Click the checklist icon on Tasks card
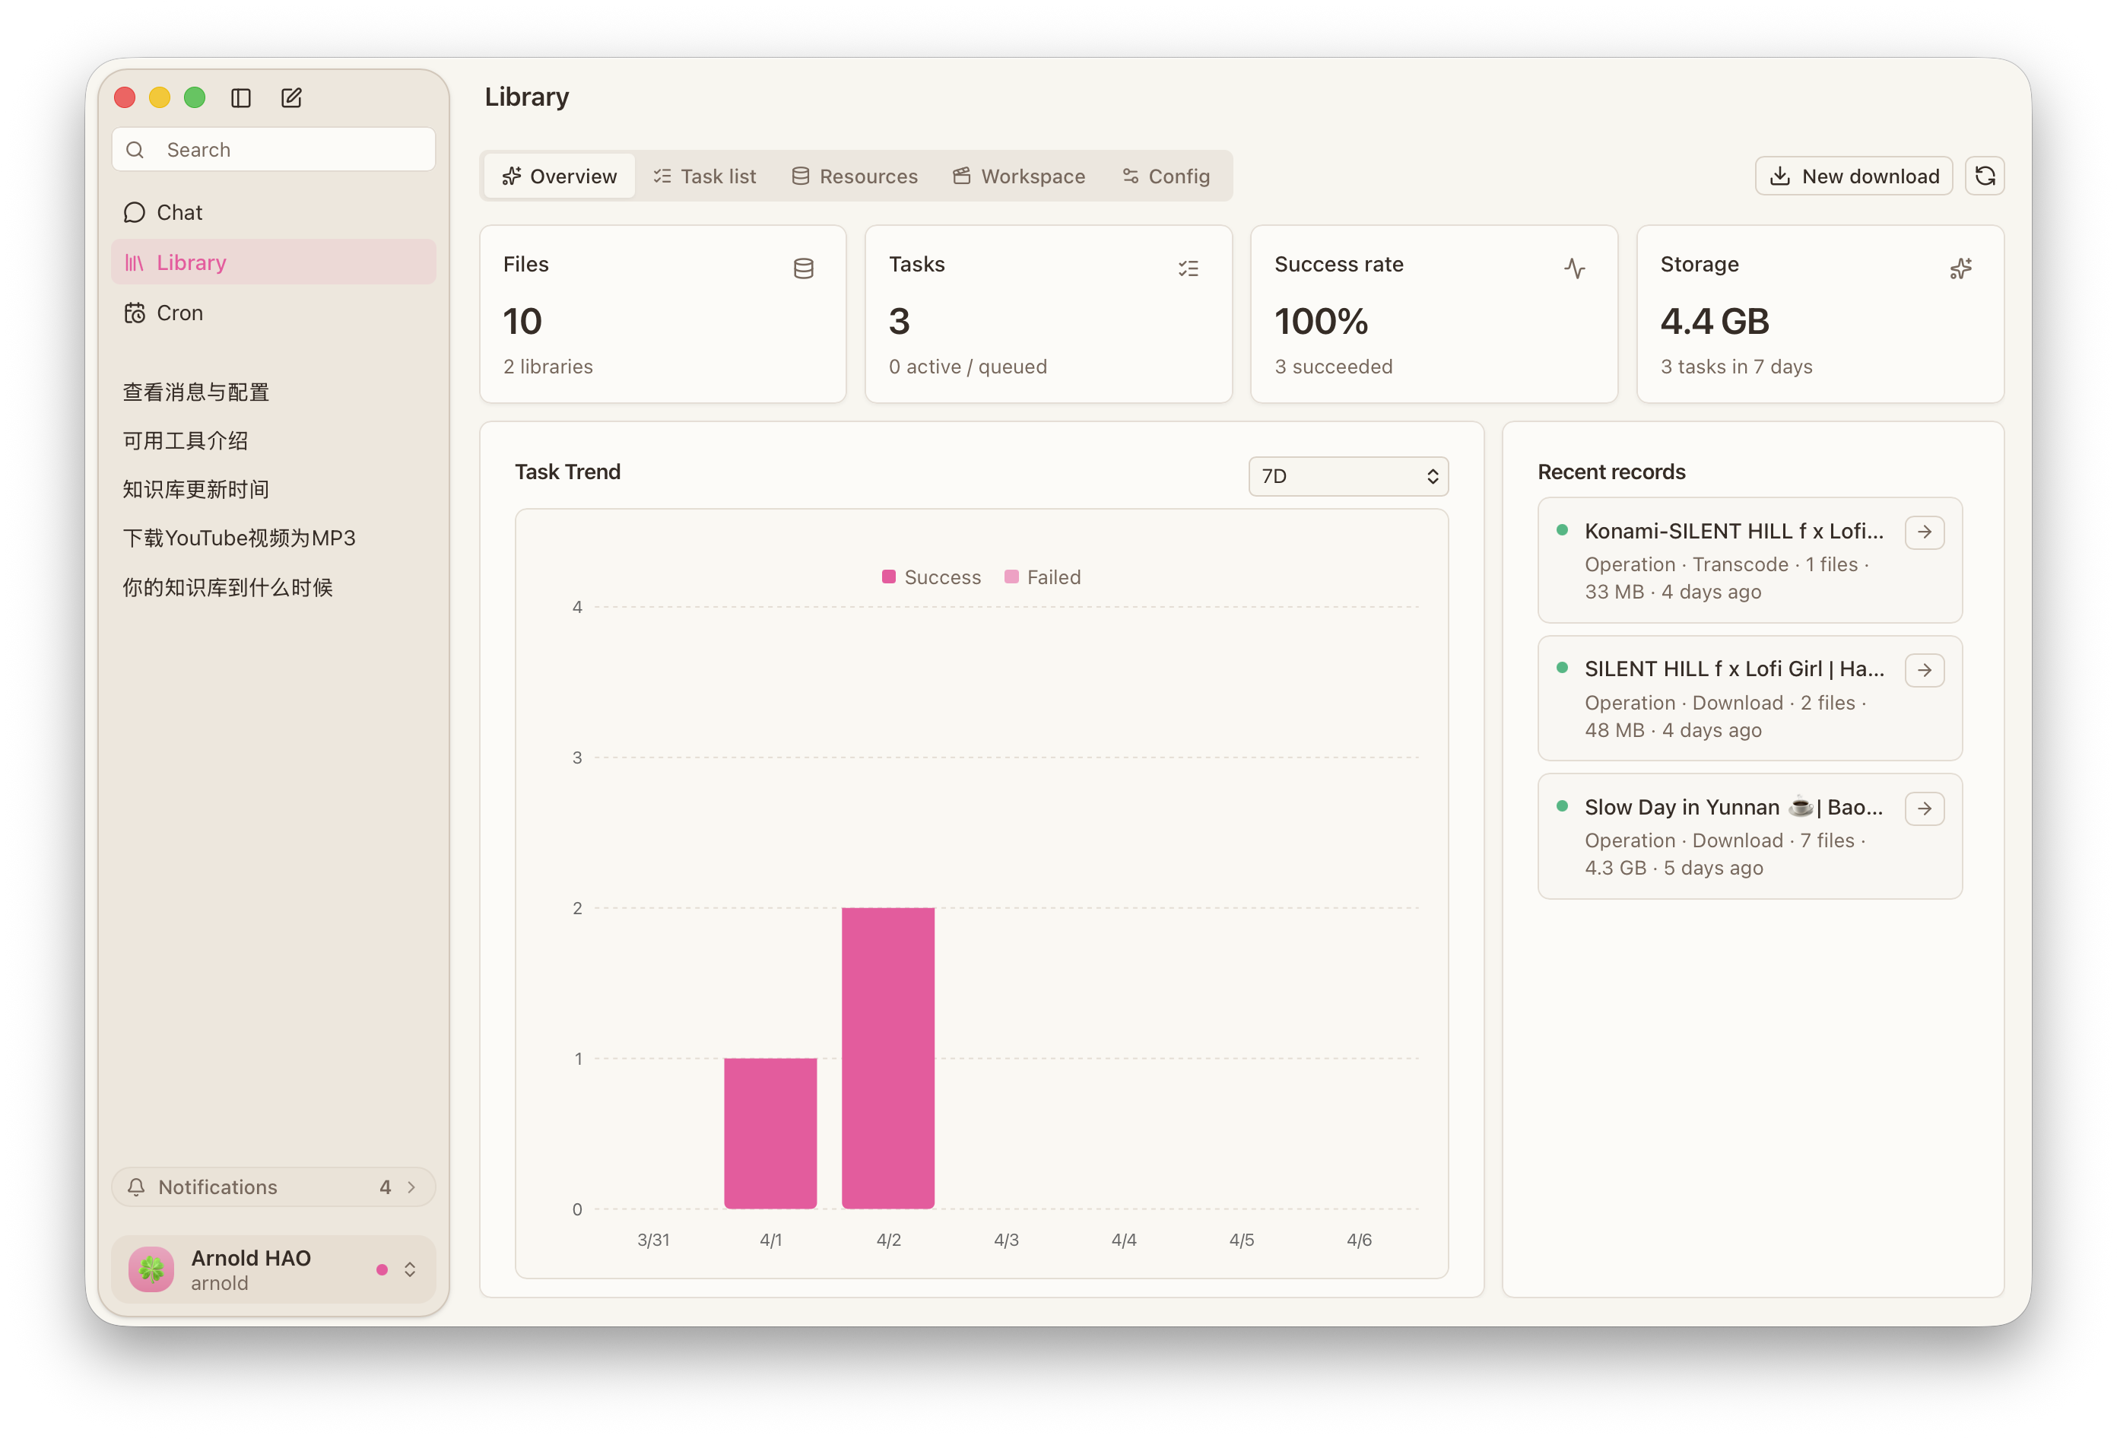 click(1188, 267)
